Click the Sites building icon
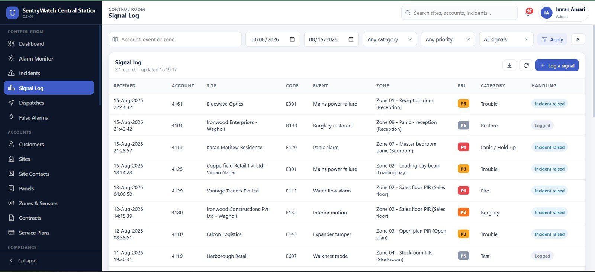The height and width of the screenshot is (272, 595). pyautogui.click(x=11, y=159)
